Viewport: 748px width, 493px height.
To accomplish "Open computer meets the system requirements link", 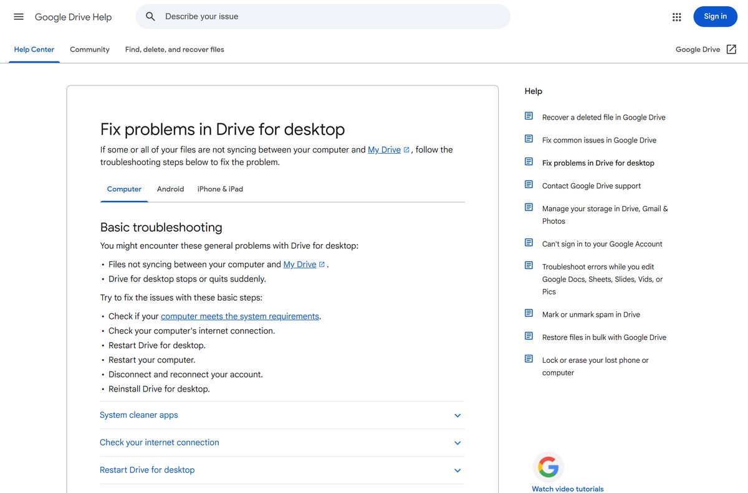I will point(240,316).
